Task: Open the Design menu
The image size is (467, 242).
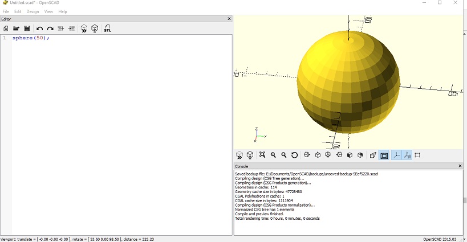Action: (33, 11)
